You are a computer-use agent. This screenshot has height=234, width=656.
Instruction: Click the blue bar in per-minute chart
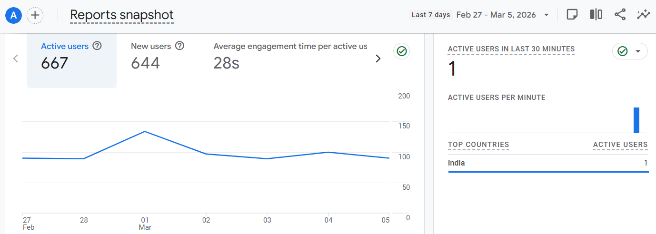(x=636, y=120)
